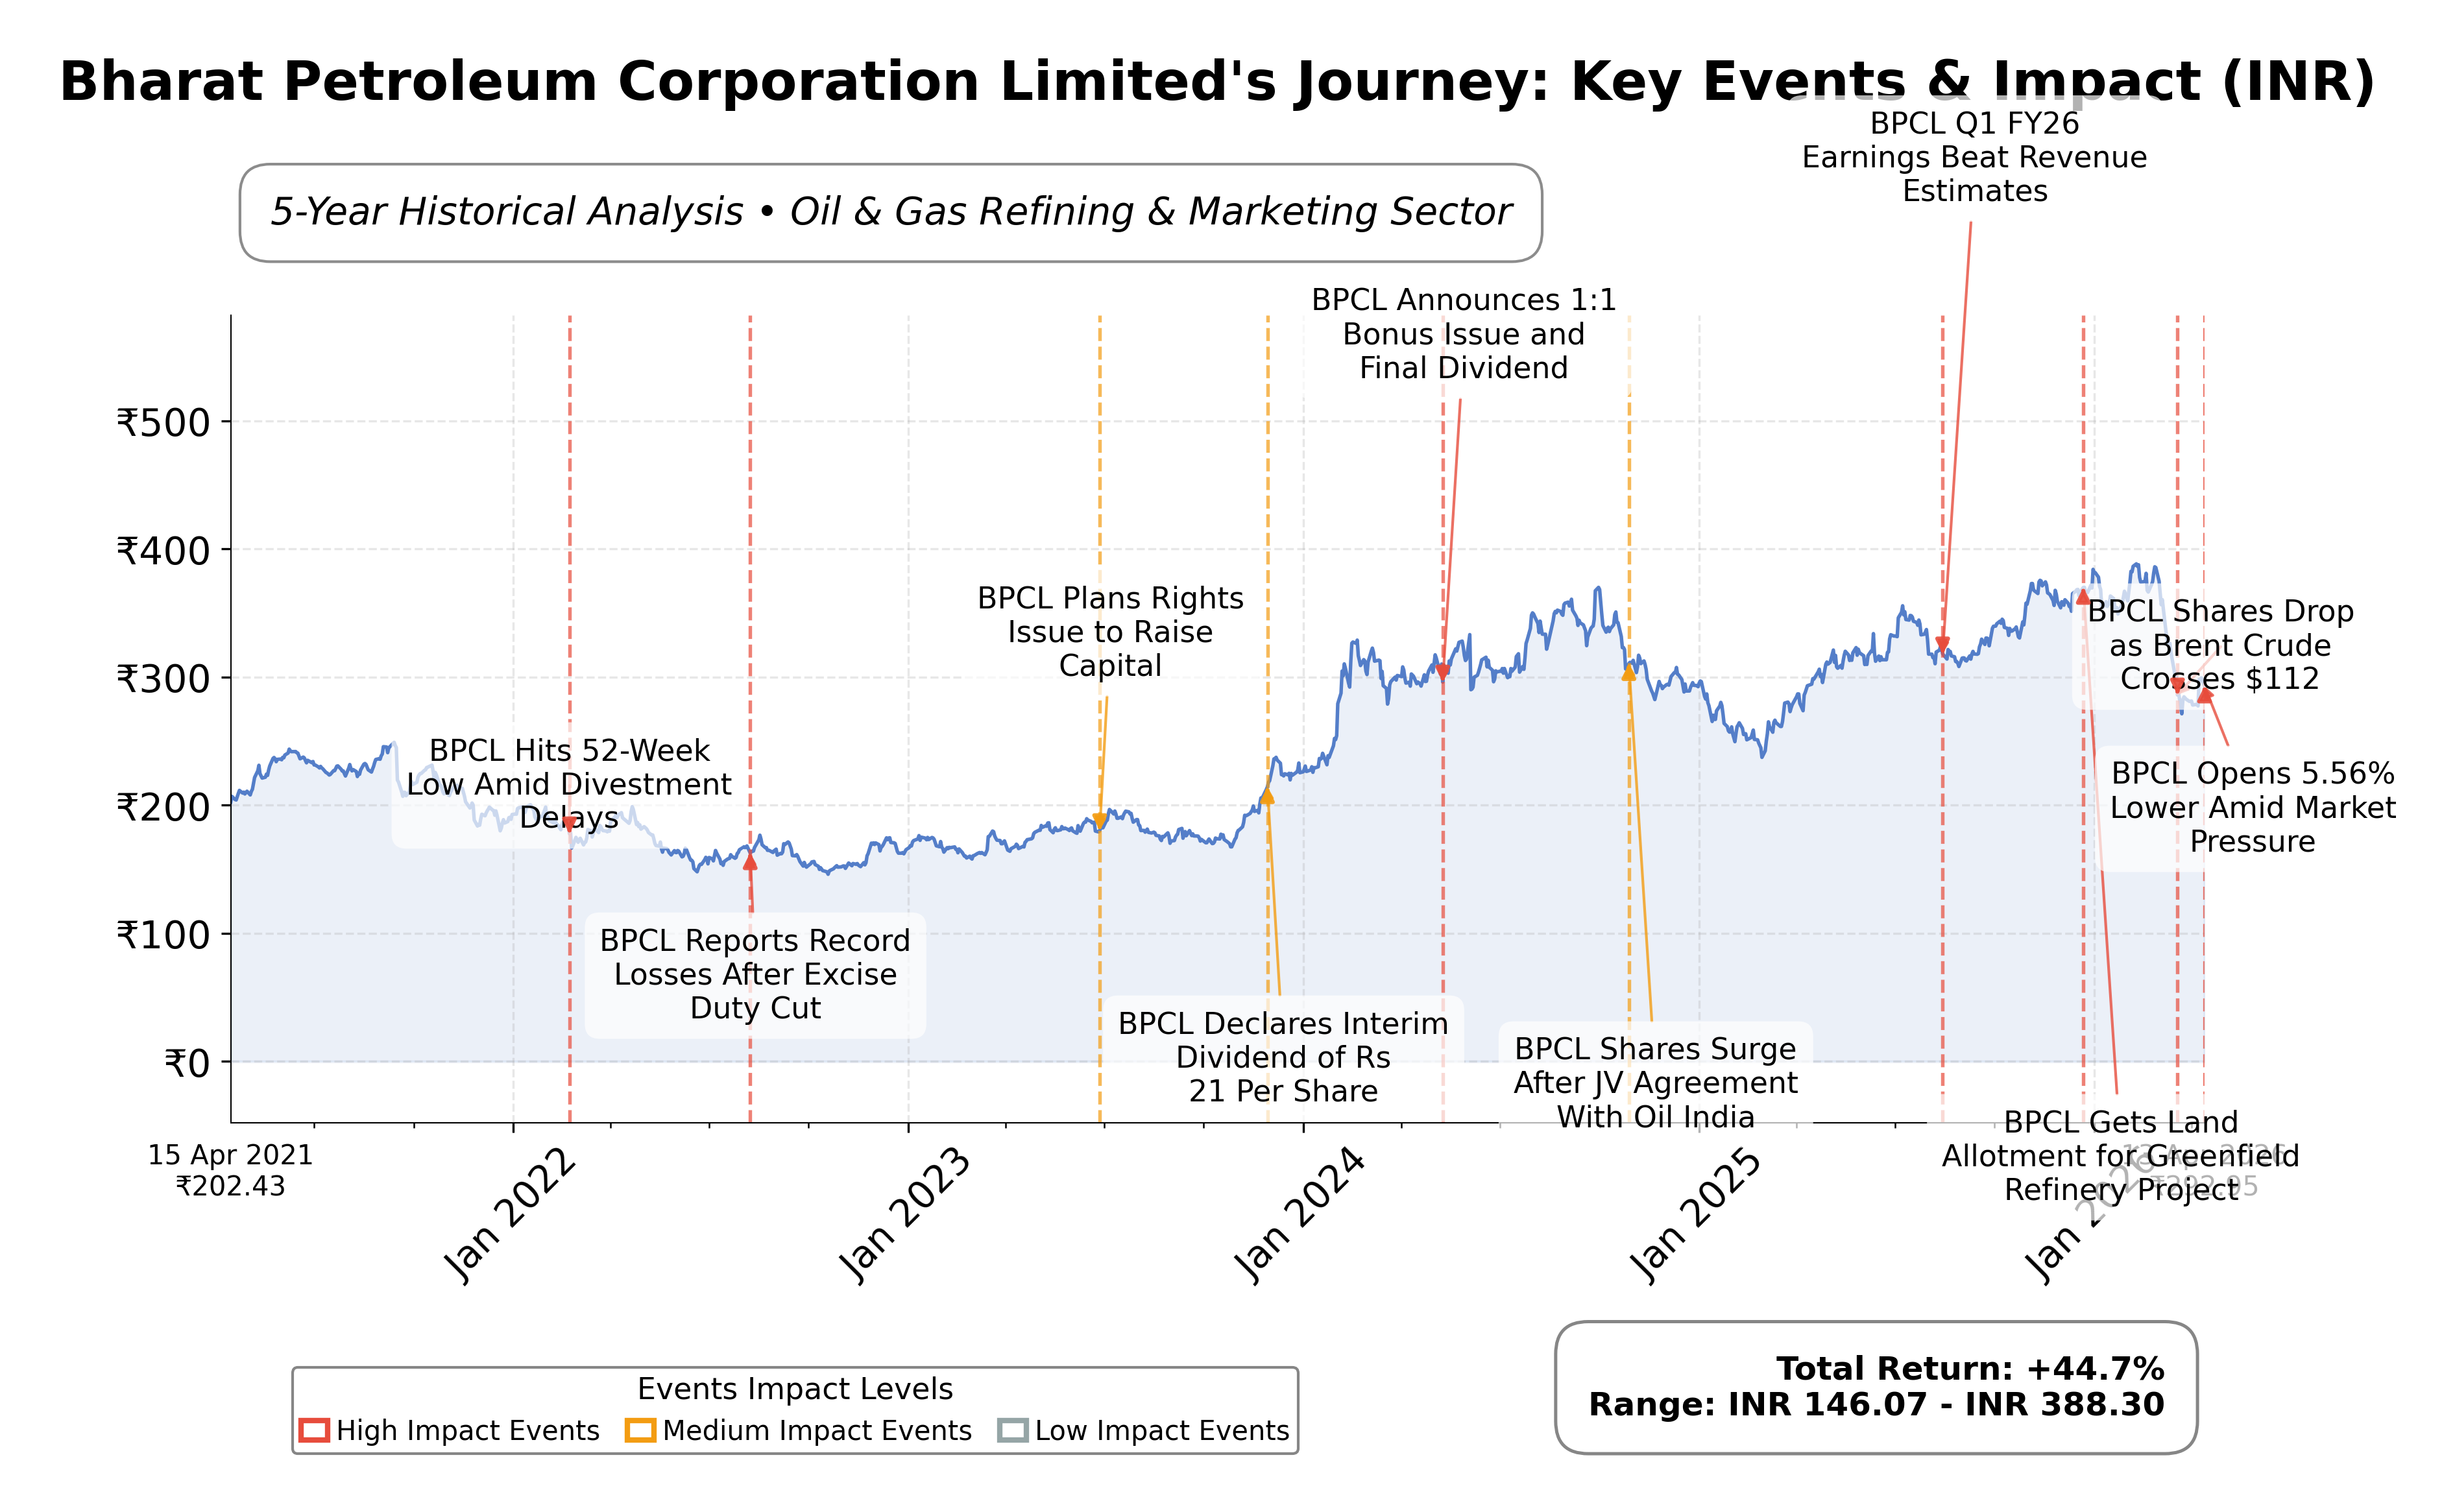
Task: Click the '5-Year Historical Analysis' subtitle box
Action: [x=891, y=212]
